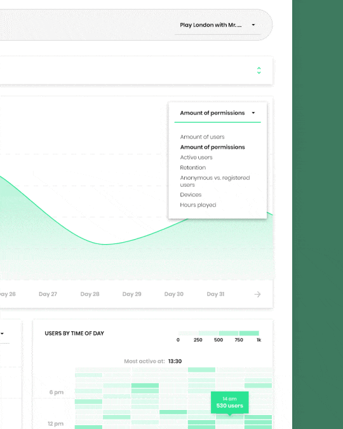Click the caret beside Amount of permissions header
Viewport: 343px width, 429px height.
pos(253,113)
